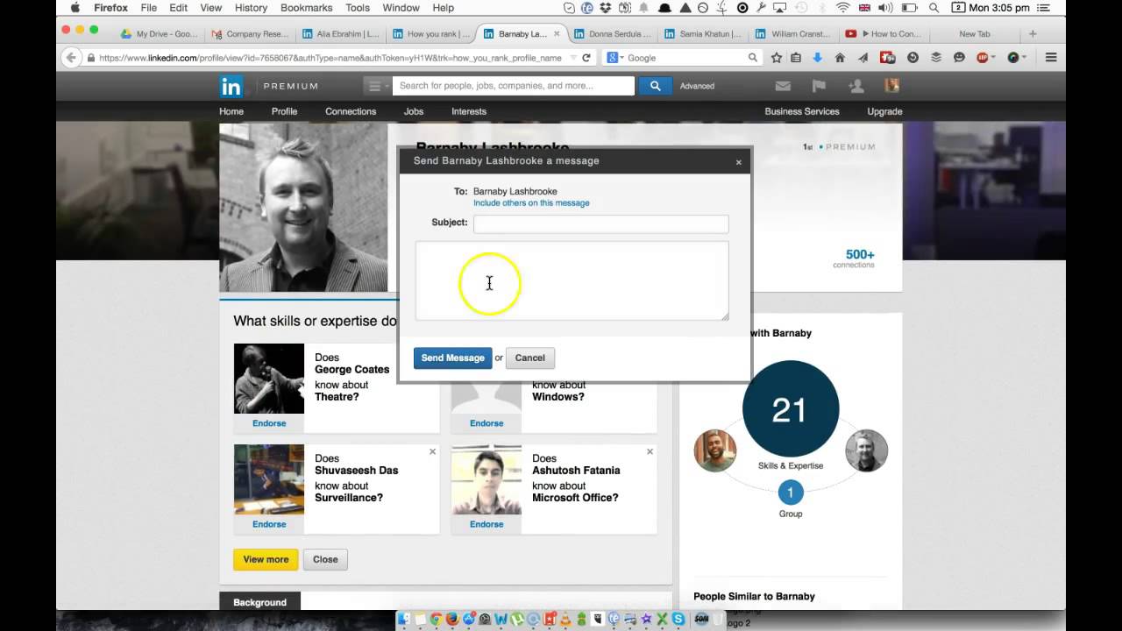Open Interests in LinkedIn navigation
This screenshot has height=631, width=1122.
point(469,111)
